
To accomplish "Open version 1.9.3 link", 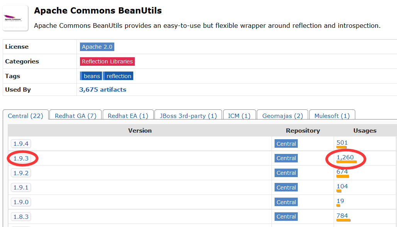I will click(x=21, y=158).
